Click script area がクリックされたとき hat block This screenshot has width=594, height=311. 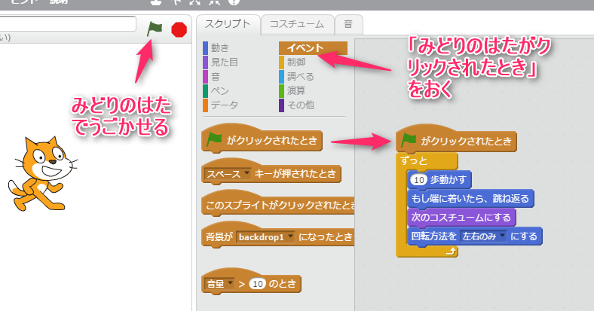coord(456,139)
